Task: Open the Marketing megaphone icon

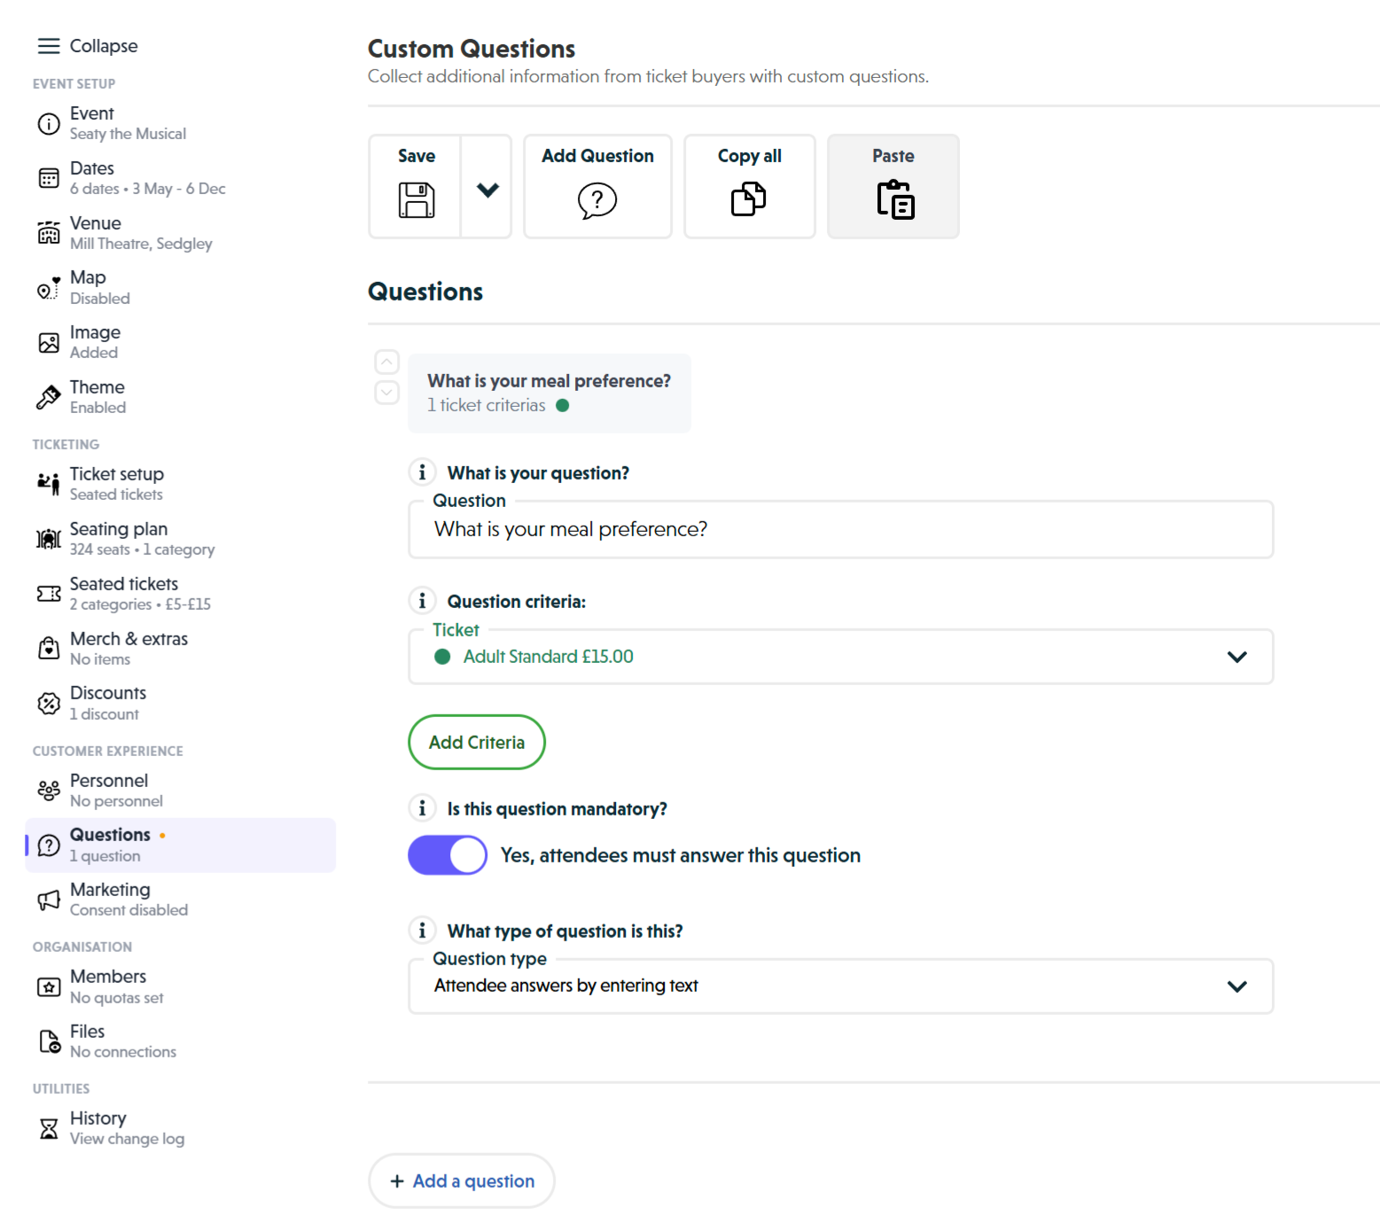Action: tap(49, 900)
